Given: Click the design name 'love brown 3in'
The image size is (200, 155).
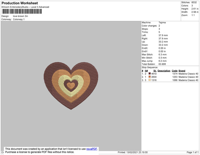Looking at the screenshot, I should pos(20,16).
